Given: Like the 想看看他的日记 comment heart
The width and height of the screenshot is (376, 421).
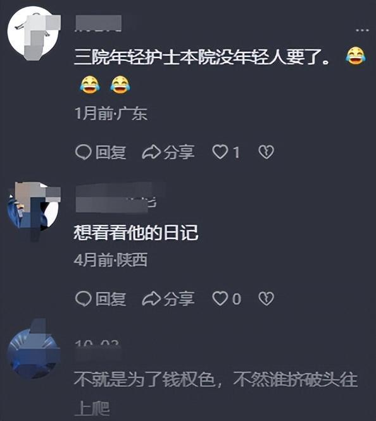Looking at the screenshot, I should click(220, 298).
